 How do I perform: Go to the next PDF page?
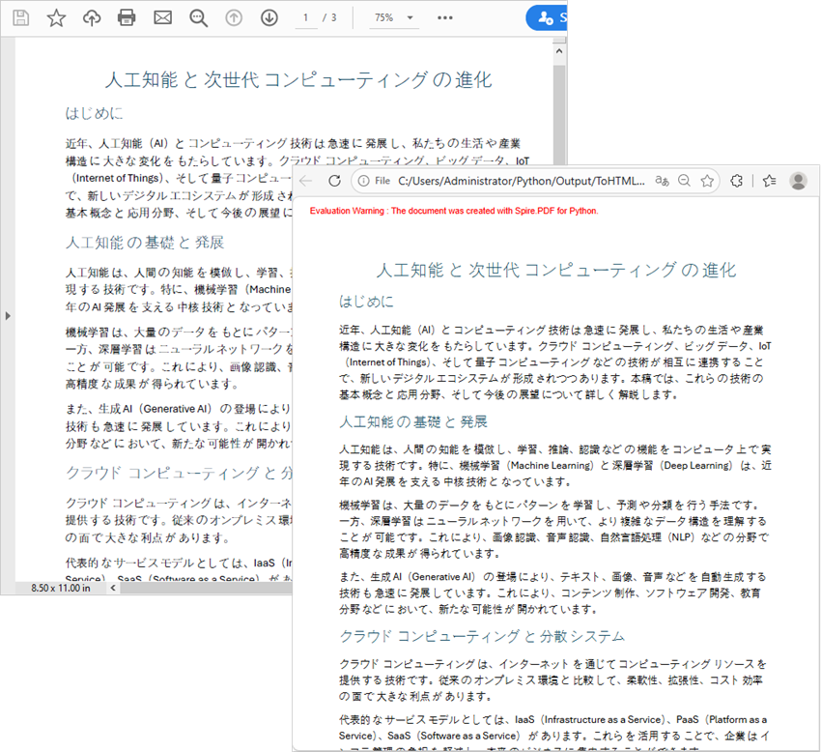click(x=269, y=17)
